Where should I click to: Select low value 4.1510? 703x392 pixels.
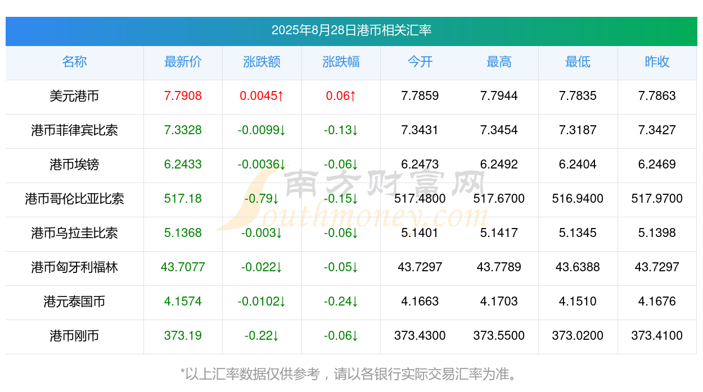(578, 302)
